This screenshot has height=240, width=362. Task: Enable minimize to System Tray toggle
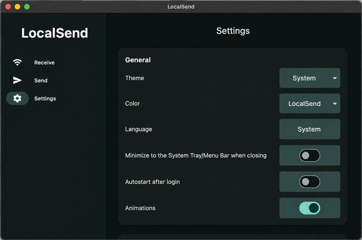[x=310, y=155]
